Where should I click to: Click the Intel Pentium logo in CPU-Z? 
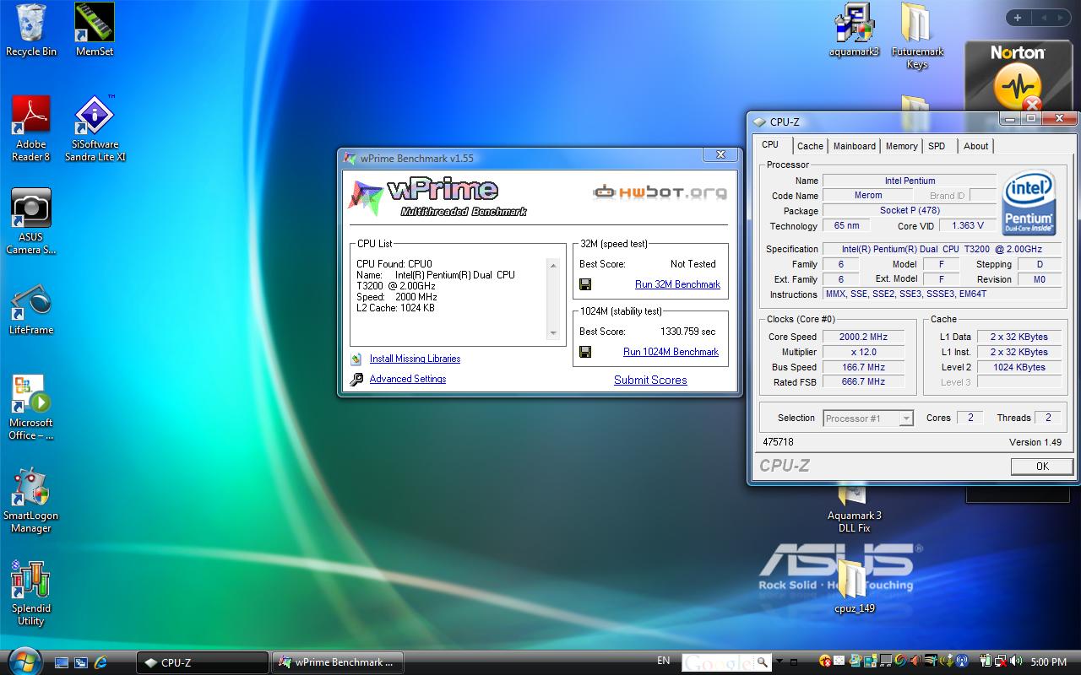1029,202
